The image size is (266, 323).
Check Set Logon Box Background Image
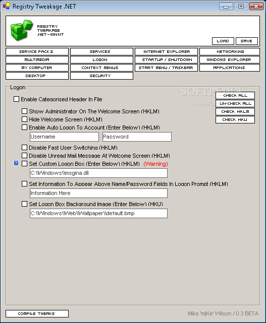coord(25,204)
